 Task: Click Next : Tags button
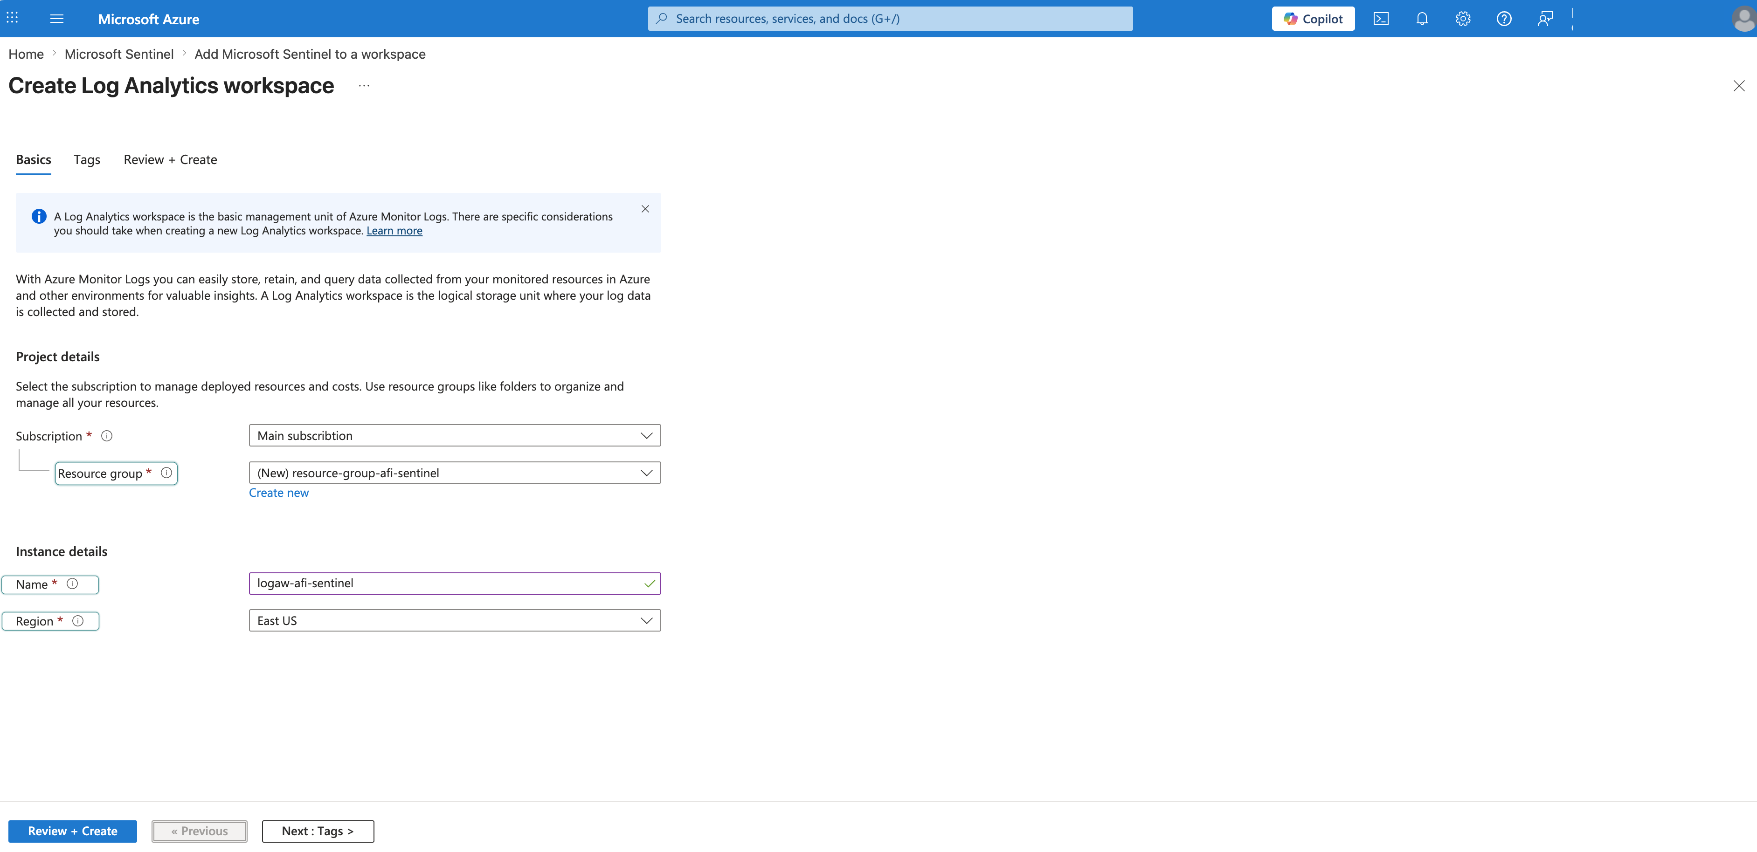click(x=318, y=831)
